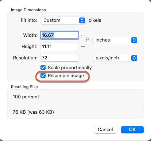This screenshot has height=141, width=151.
Task: Click the OK button
Action: [x=132, y=130]
